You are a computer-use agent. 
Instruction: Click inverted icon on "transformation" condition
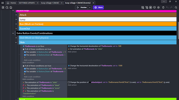[24, 91]
